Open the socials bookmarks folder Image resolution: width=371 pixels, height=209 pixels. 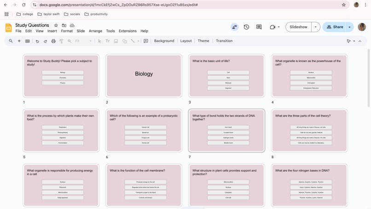pos(72,14)
